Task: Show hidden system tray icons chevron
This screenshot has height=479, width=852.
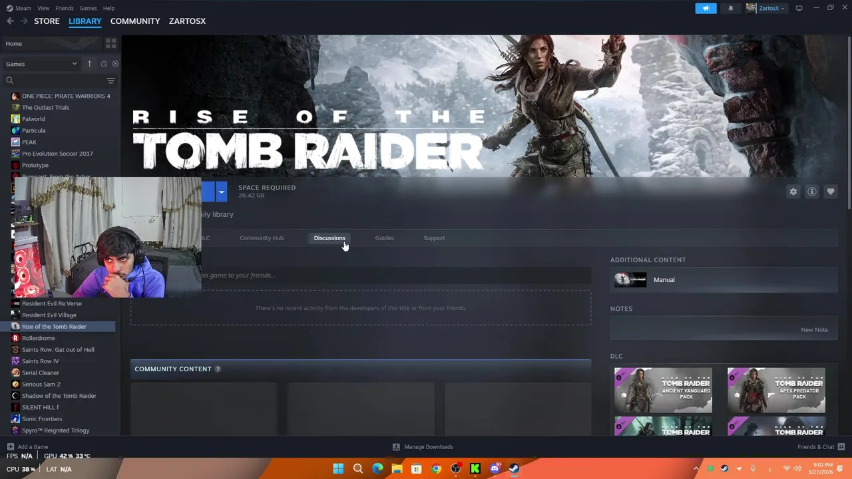Action: [696, 469]
